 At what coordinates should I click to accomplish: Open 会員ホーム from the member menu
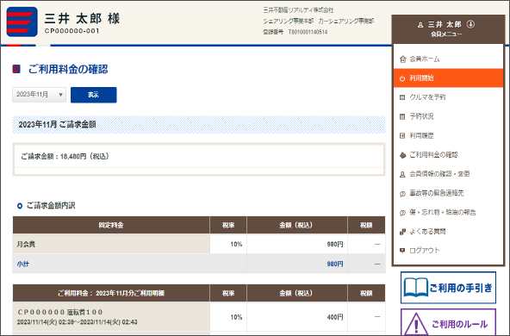coord(448,59)
